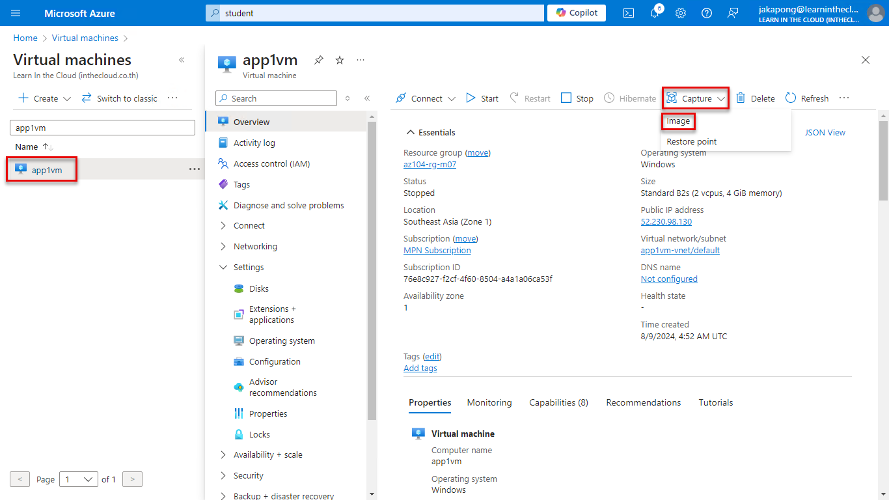Open more list commands ellipsis after Switch to classic
This screenshot has height=500, width=889.
coord(172,98)
